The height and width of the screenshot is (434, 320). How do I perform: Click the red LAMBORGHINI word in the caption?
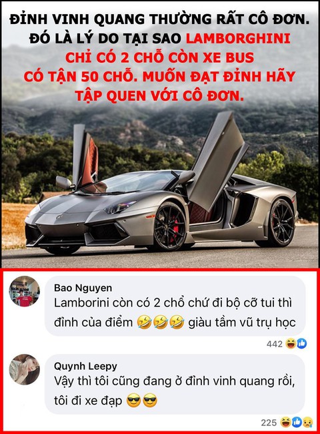[238, 39]
